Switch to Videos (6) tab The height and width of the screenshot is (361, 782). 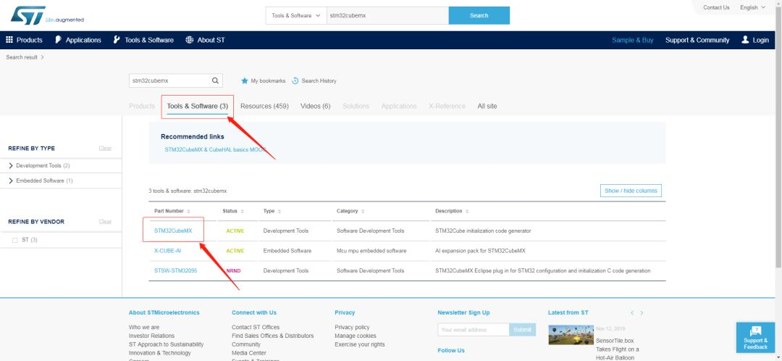(315, 107)
